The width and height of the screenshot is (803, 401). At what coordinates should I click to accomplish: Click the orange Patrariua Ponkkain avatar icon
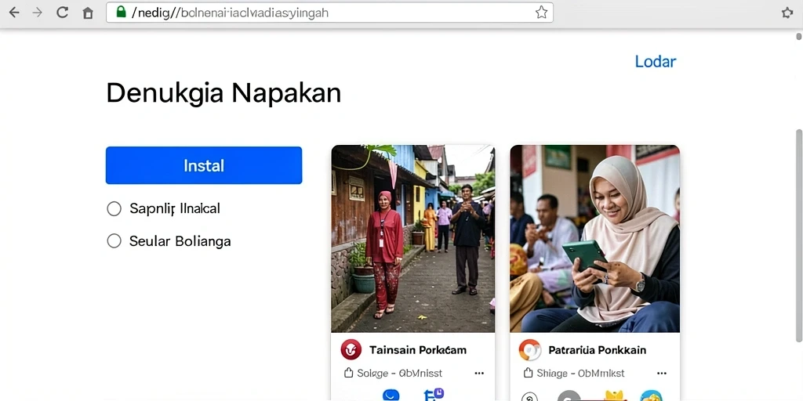click(529, 350)
